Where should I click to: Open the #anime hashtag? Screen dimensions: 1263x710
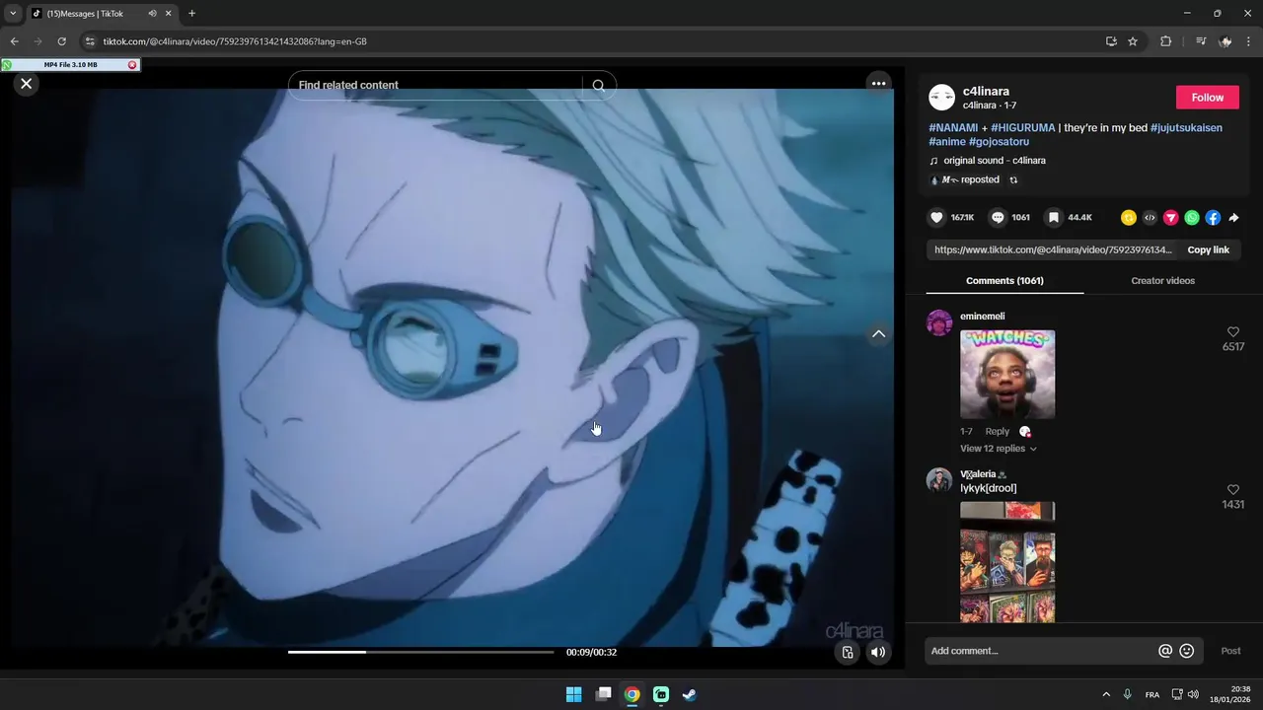[946, 142]
